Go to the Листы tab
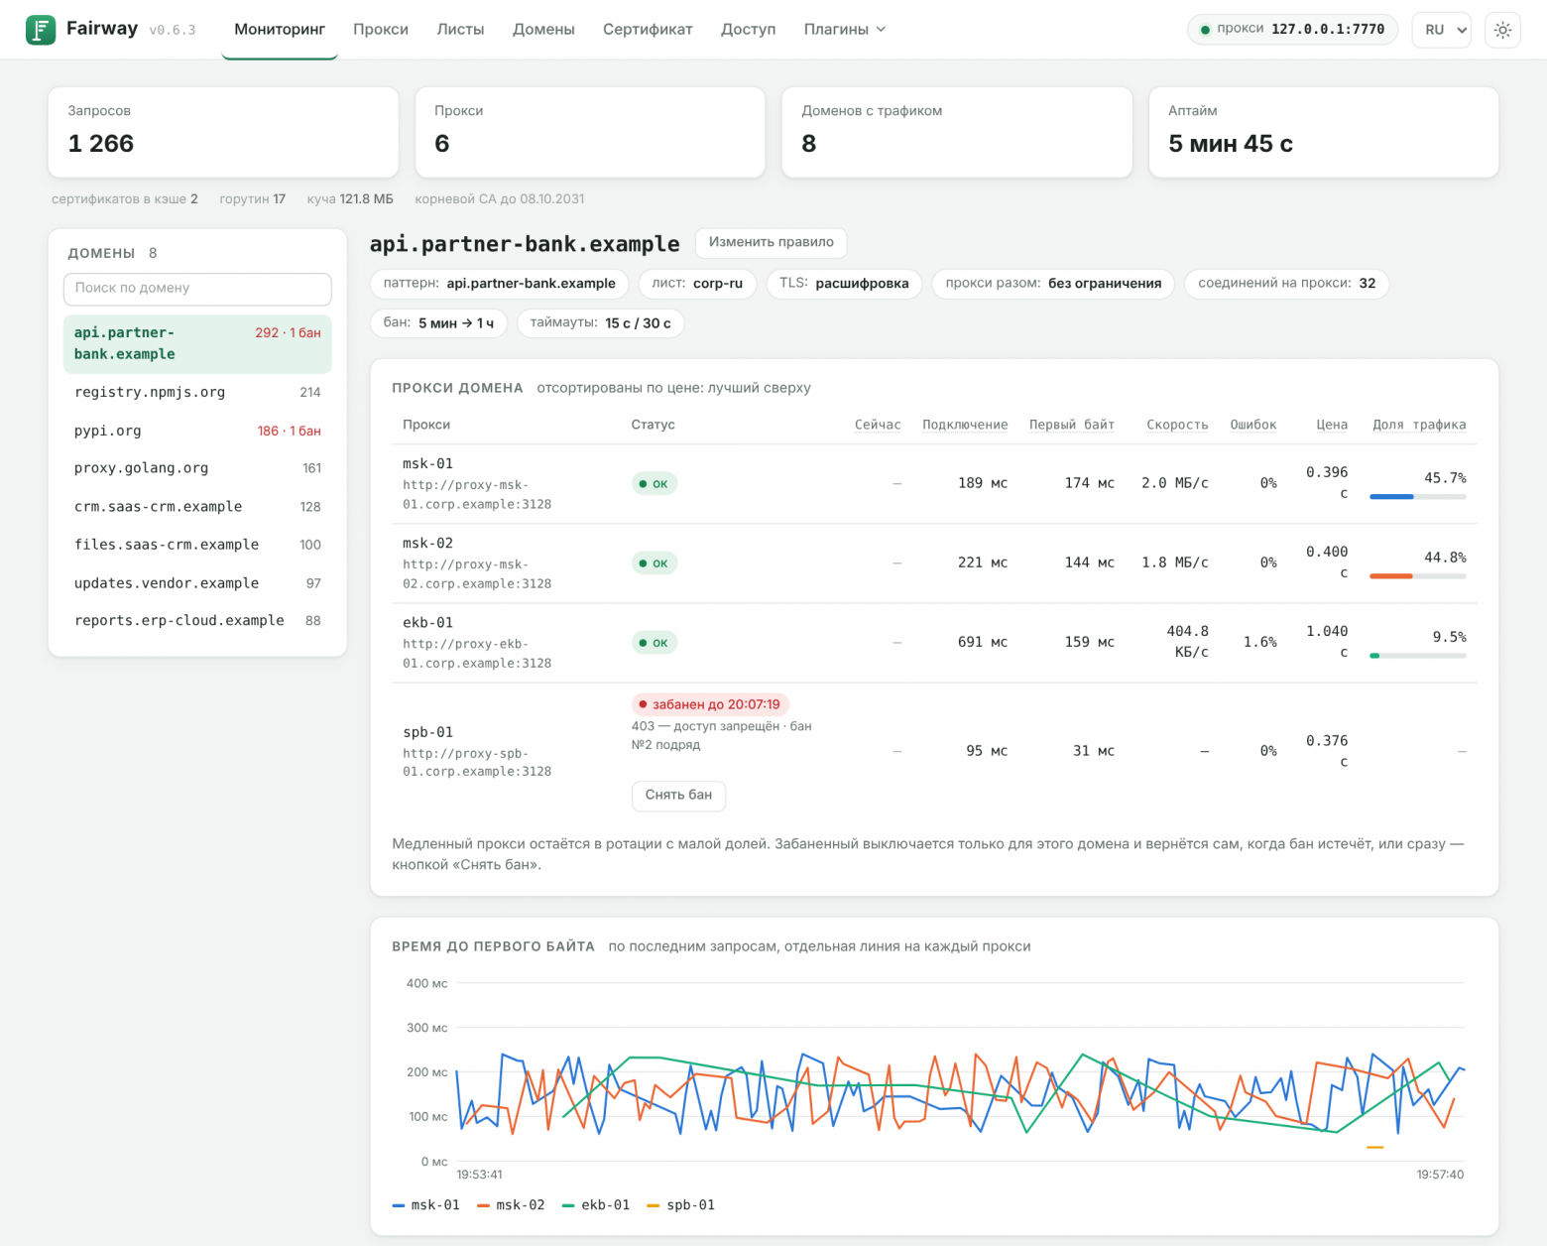This screenshot has height=1246, width=1547. (460, 30)
